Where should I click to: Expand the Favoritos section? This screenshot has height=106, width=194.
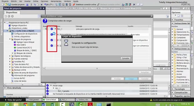(172, 20)
